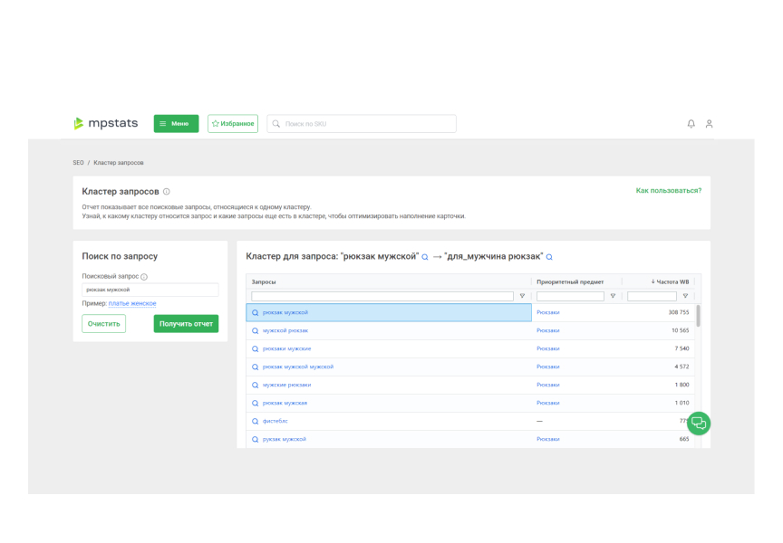Open the notifications bell

tap(691, 124)
